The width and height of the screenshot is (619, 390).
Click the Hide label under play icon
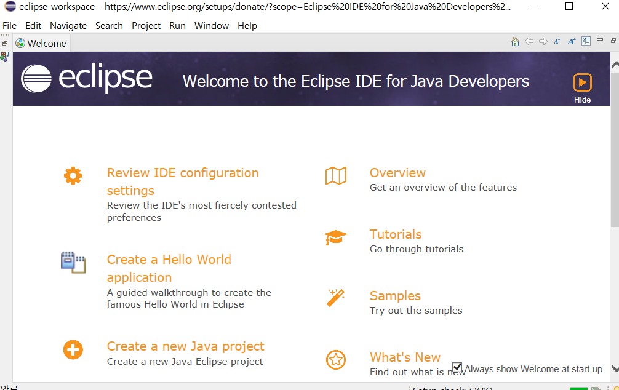[x=582, y=100]
